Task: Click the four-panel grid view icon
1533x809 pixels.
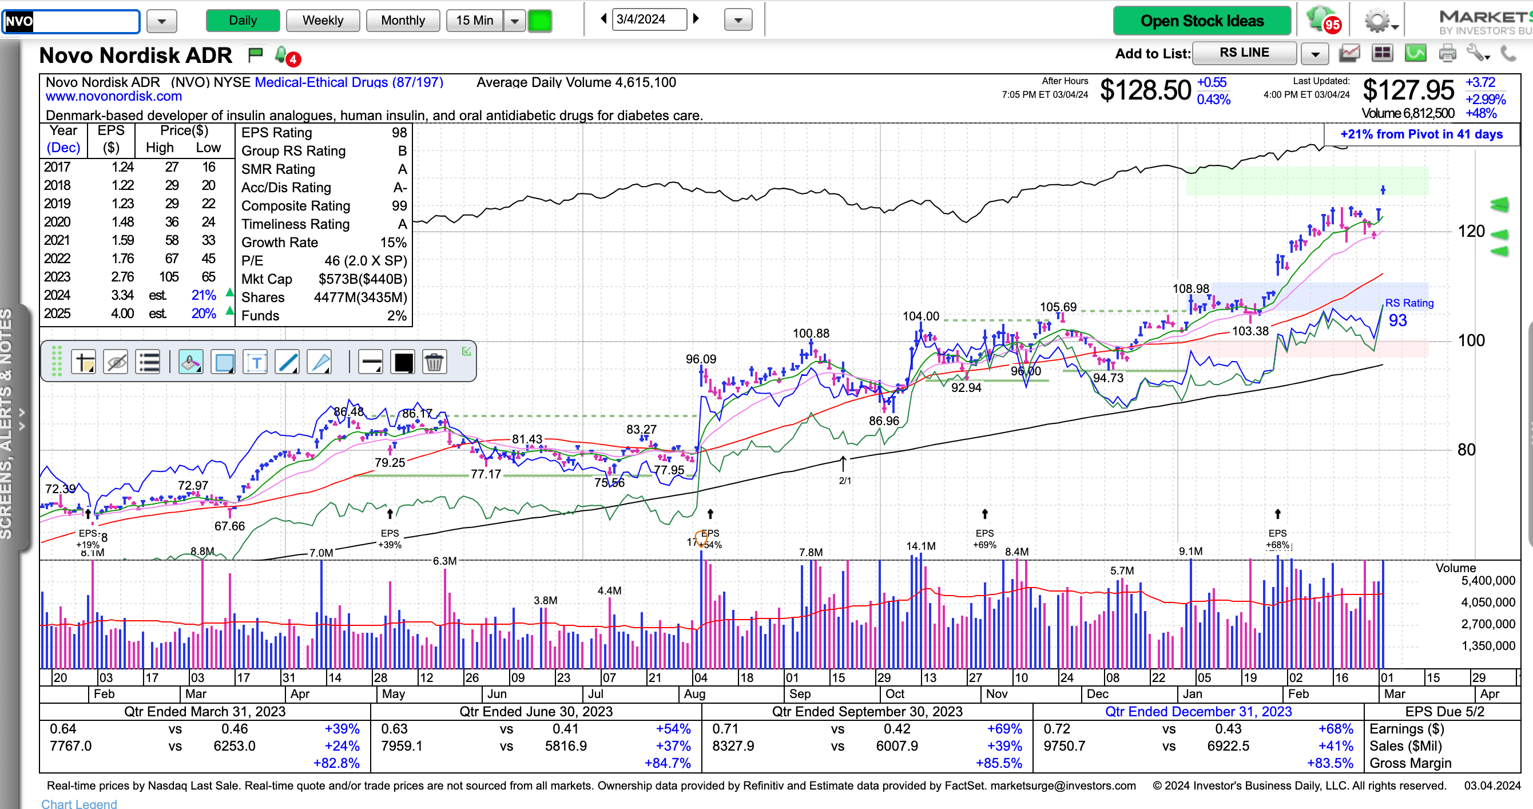Action: tap(1382, 54)
